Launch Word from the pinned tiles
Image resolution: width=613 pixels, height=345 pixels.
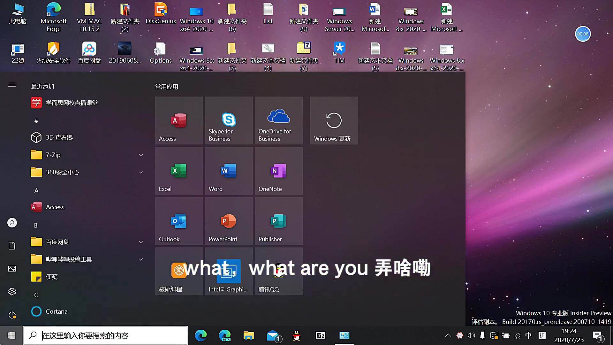coord(229,171)
